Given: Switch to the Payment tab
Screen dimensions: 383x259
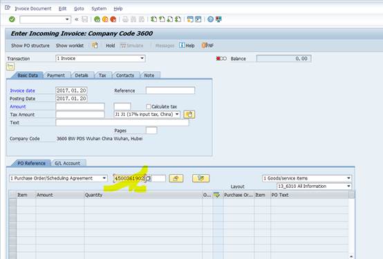Looking at the screenshot, I should pos(56,75).
